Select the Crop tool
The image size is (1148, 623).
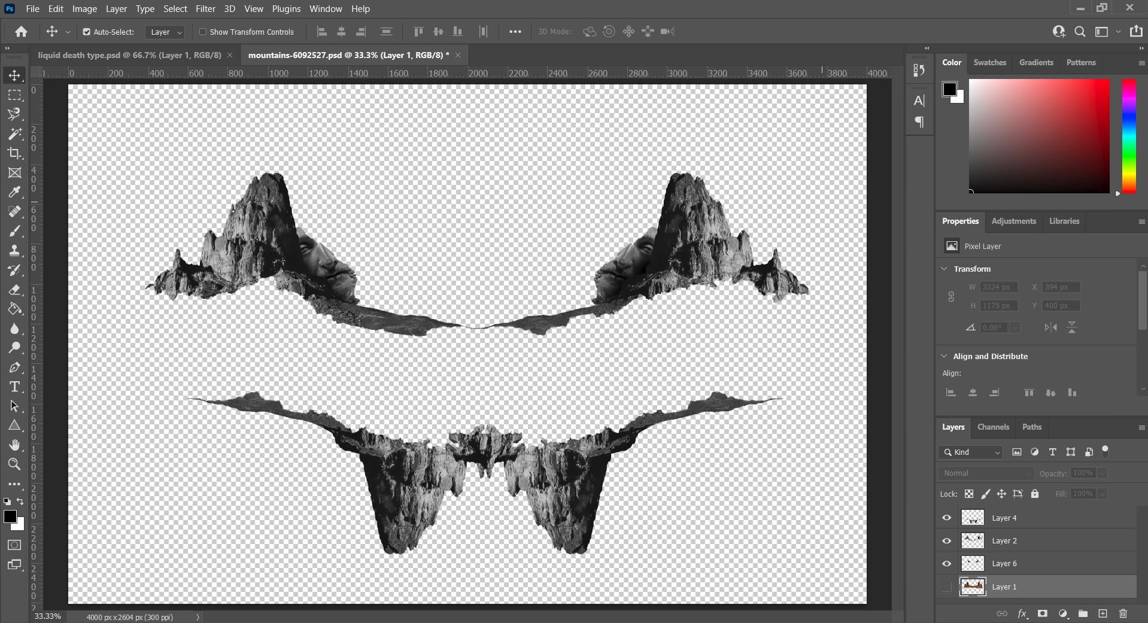coord(14,153)
